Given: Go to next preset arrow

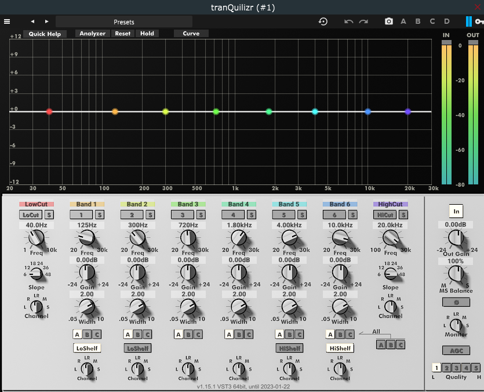Looking at the screenshot, I should (46, 21).
